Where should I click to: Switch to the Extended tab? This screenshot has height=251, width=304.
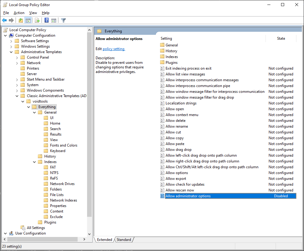pyautogui.click(x=104, y=240)
